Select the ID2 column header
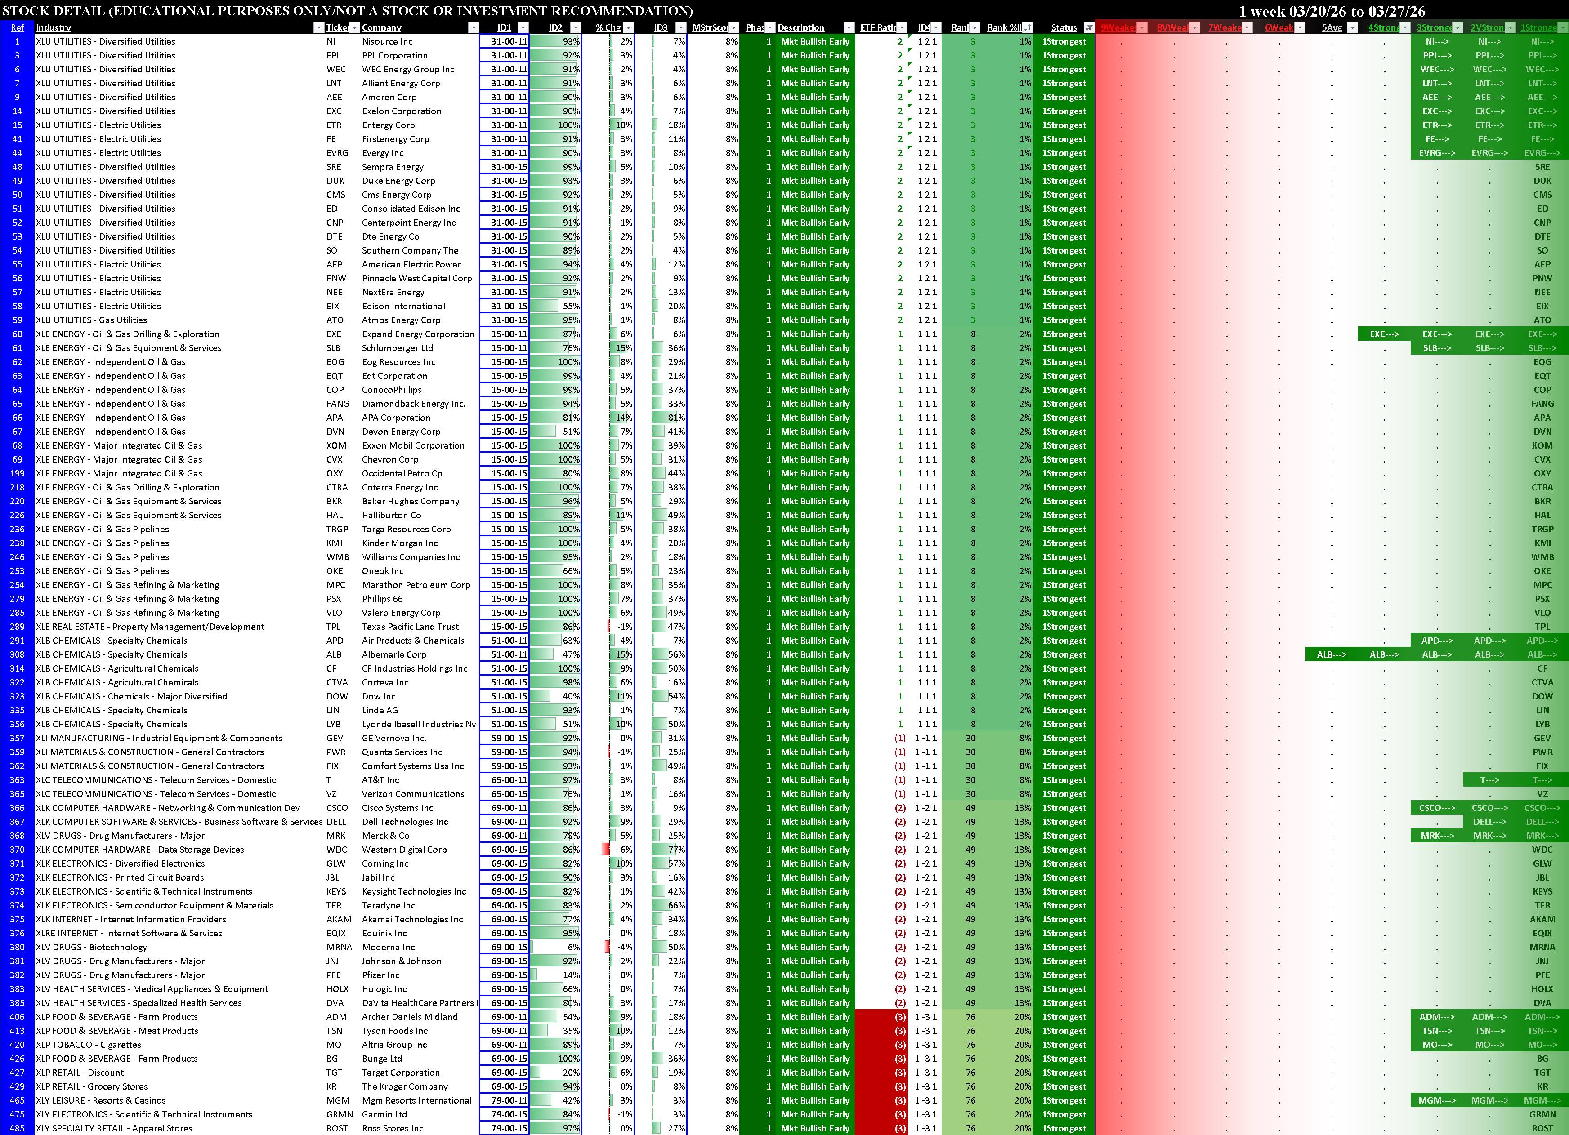Screen dimensions: 1569x1135 555,28
